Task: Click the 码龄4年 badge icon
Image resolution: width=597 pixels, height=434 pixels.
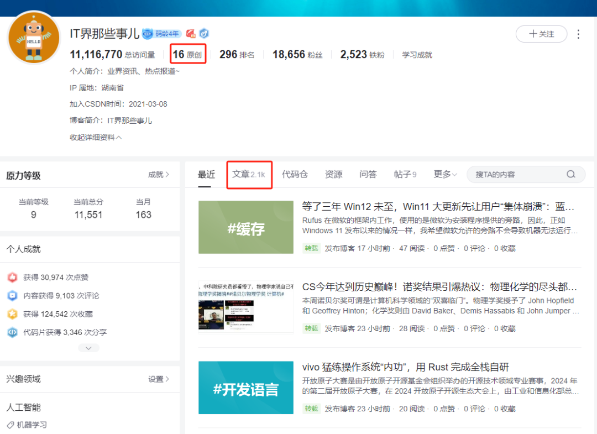Action: [x=162, y=34]
